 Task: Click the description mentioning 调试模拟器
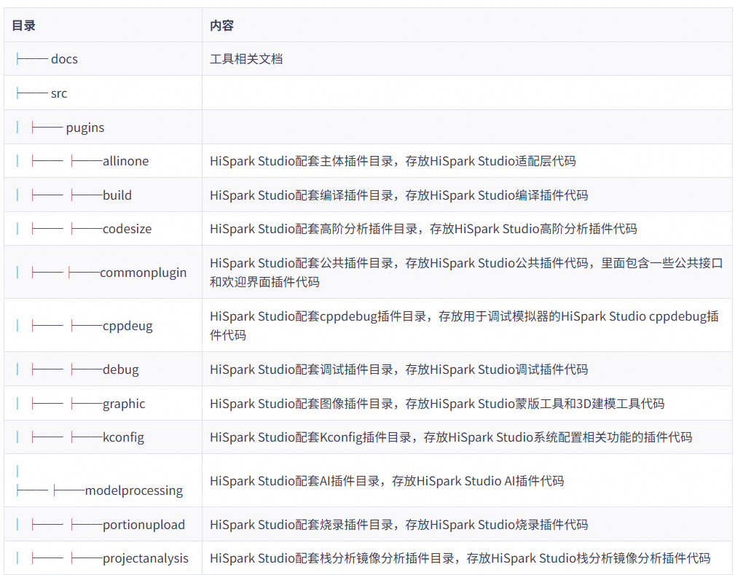pyautogui.click(x=464, y=326)
